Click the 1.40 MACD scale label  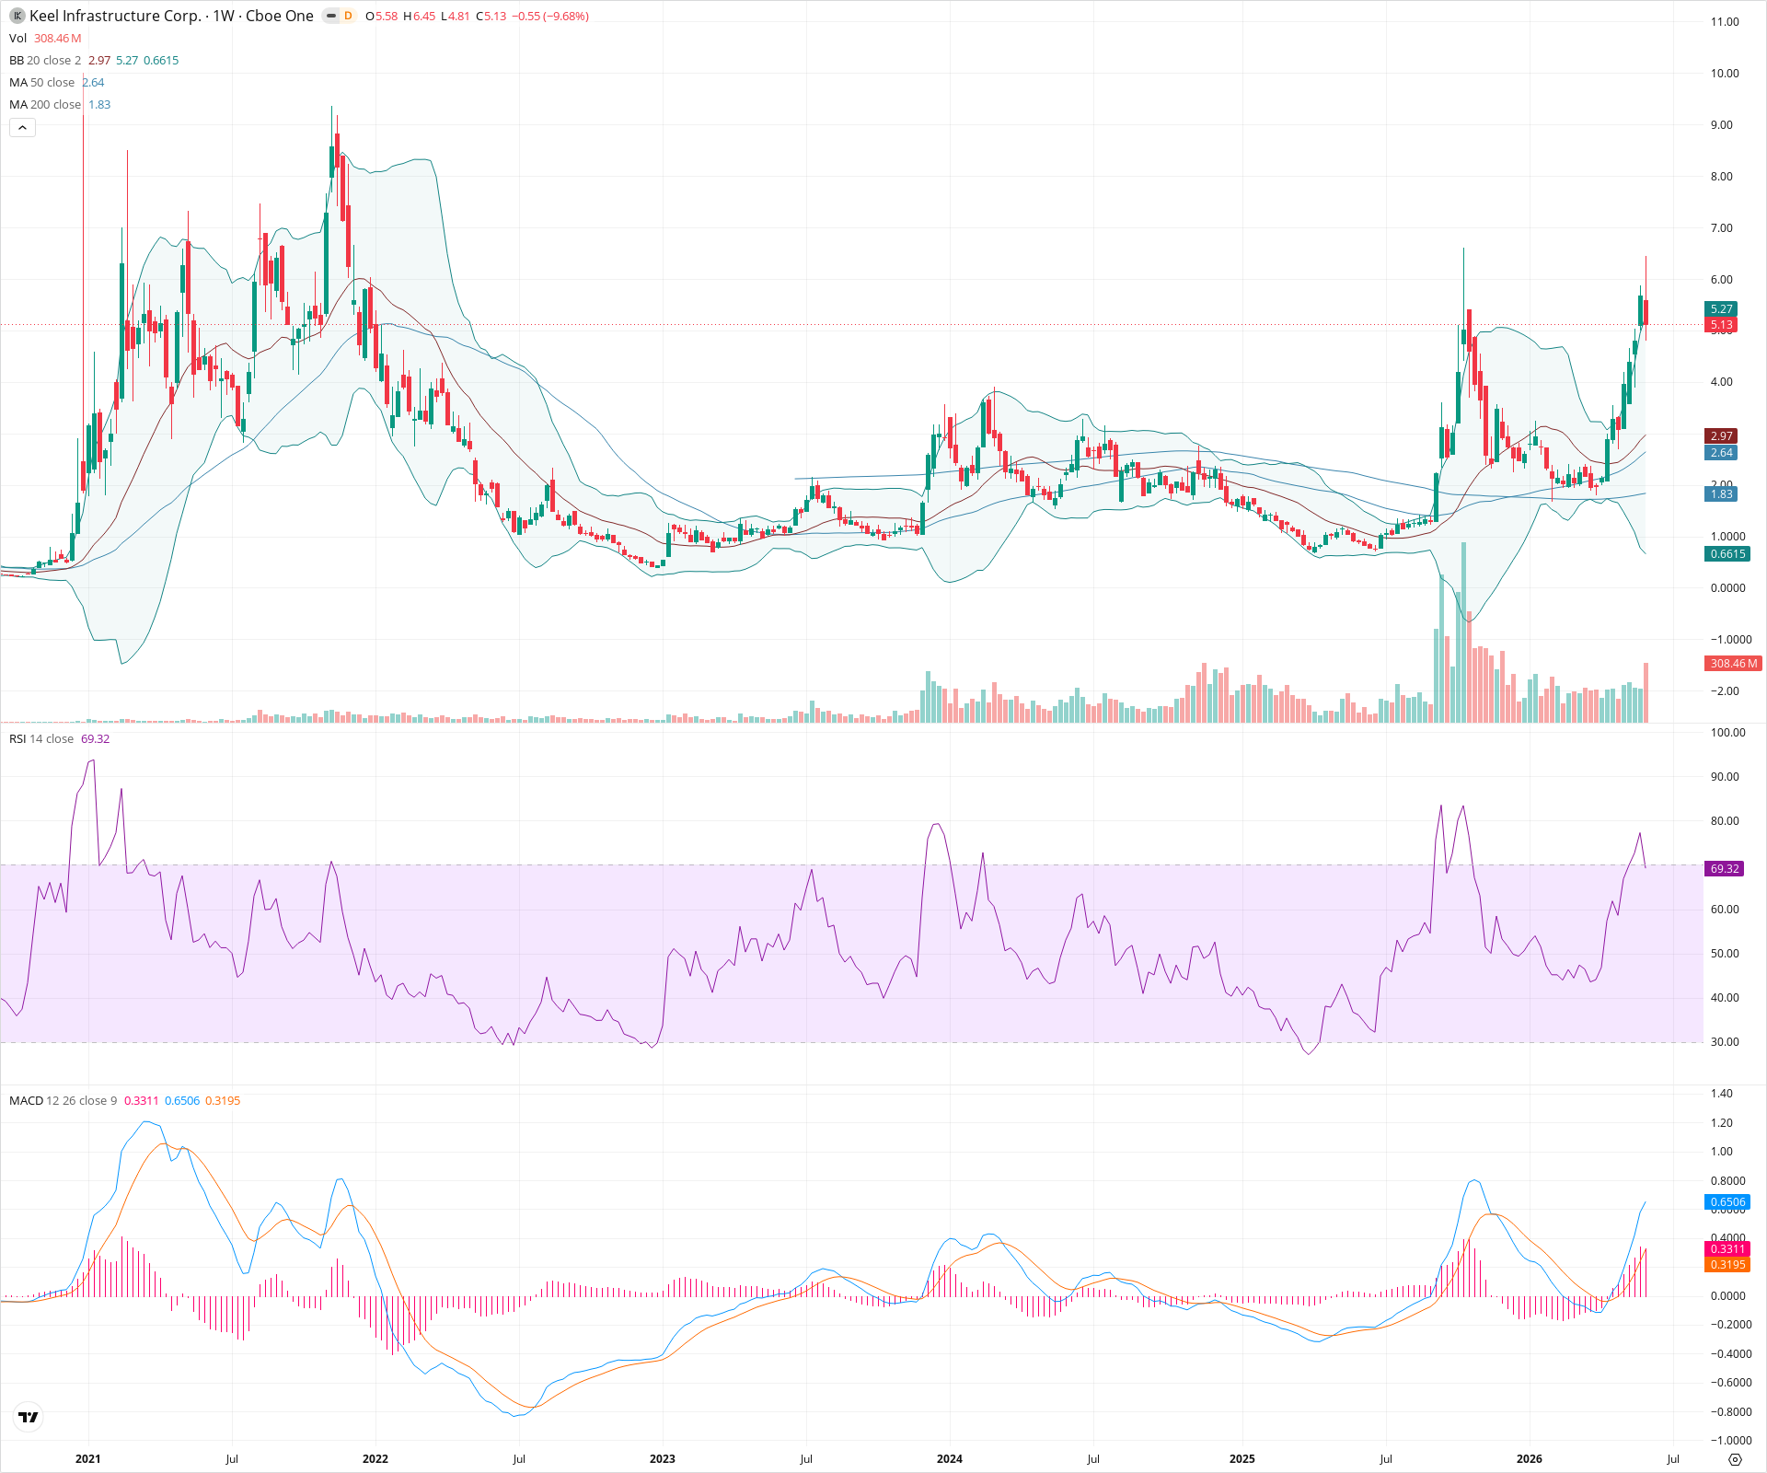tap(1721, 1093)
